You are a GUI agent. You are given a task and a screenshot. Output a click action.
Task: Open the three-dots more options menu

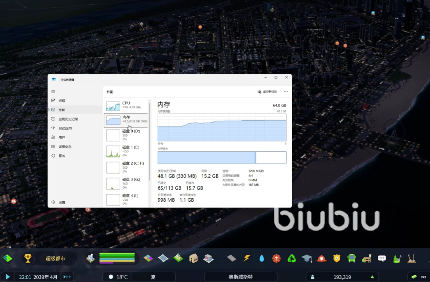(x=286, y=92)
